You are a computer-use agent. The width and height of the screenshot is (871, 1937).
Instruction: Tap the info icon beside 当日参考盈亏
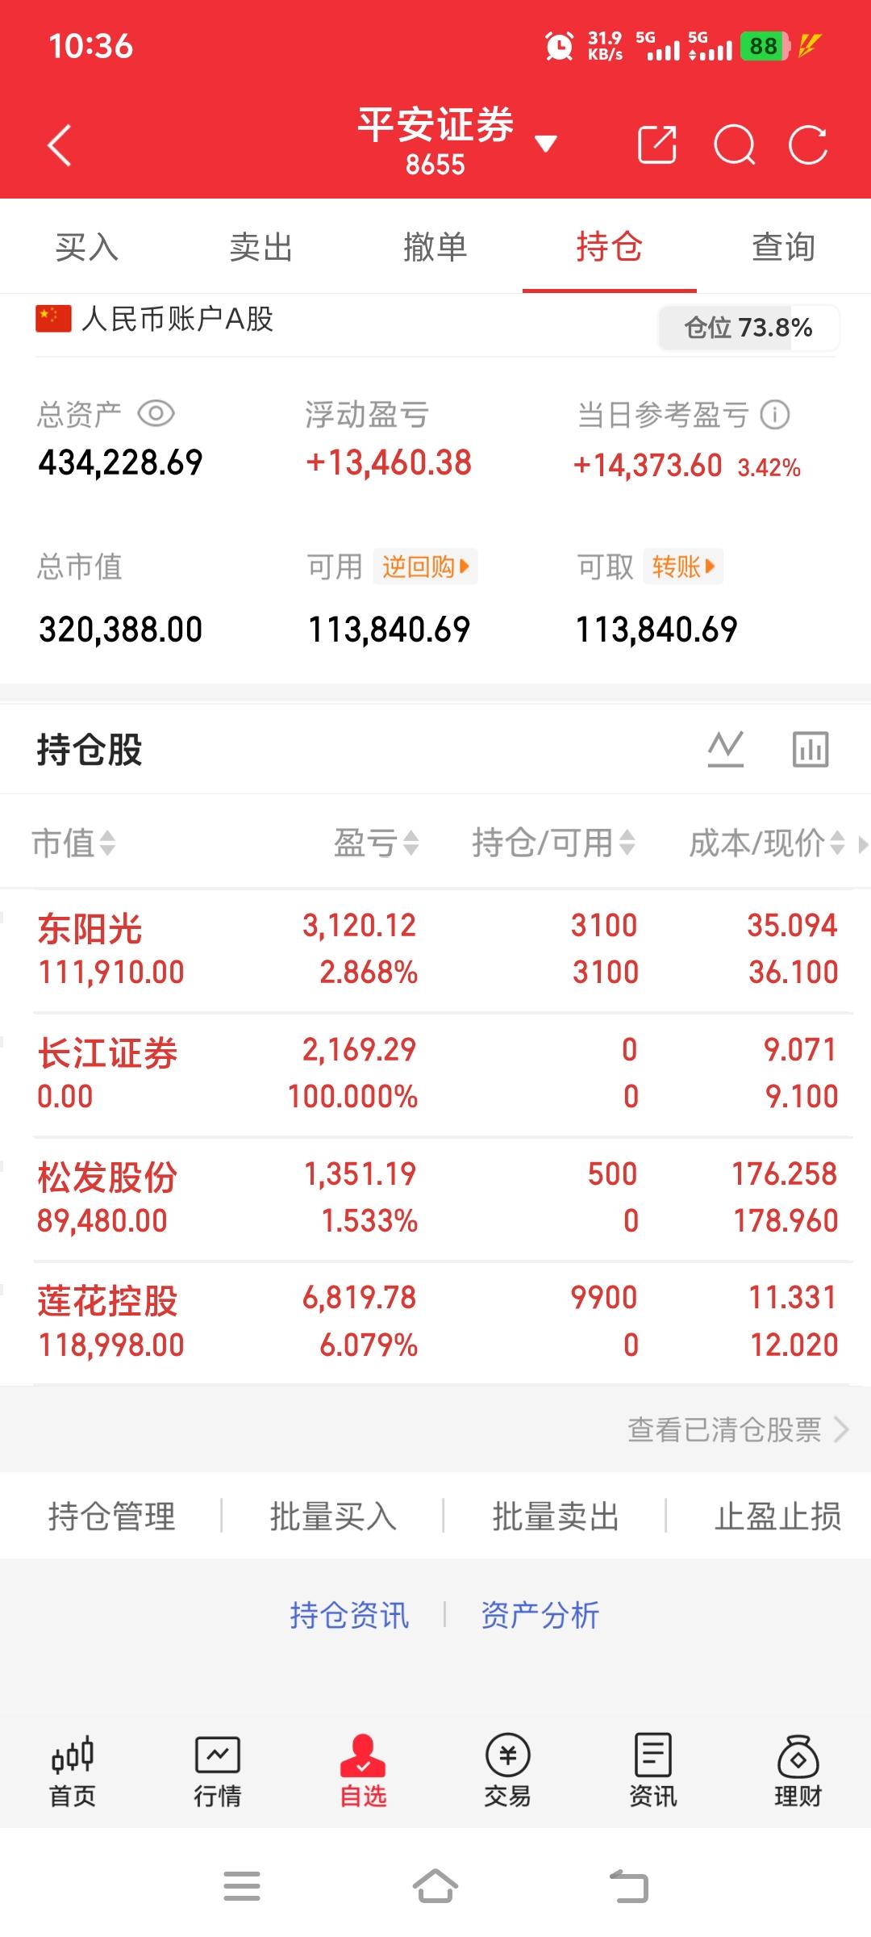click(775, 415)
